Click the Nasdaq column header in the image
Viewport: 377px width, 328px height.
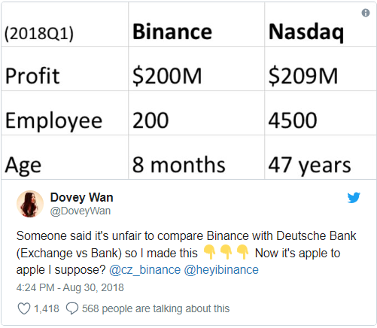(306, 32)
